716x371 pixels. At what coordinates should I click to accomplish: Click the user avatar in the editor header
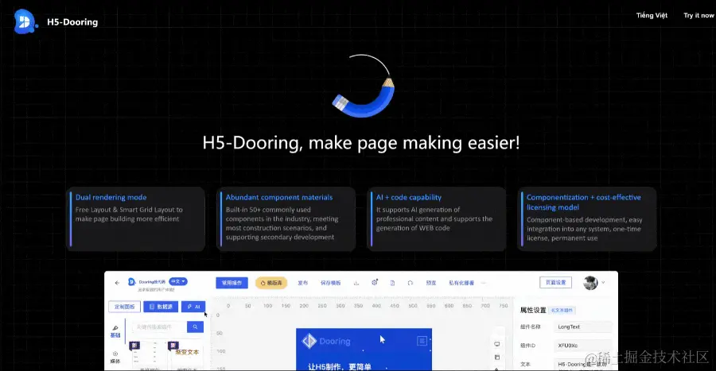tap(590, 283)
